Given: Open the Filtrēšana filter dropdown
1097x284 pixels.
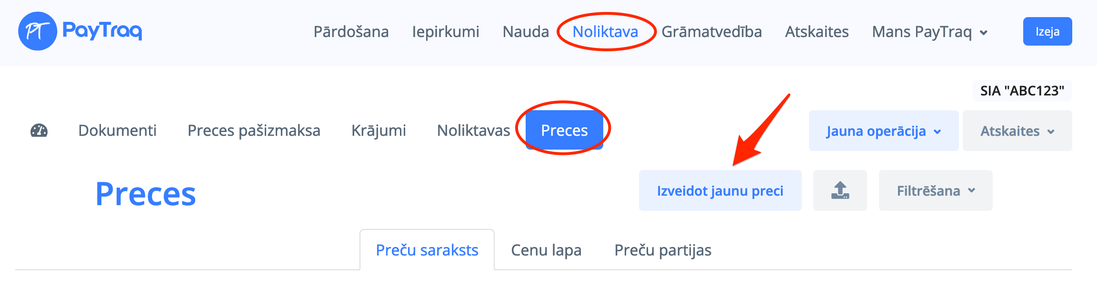Looking at the screenshot, I should click(936, 190).
